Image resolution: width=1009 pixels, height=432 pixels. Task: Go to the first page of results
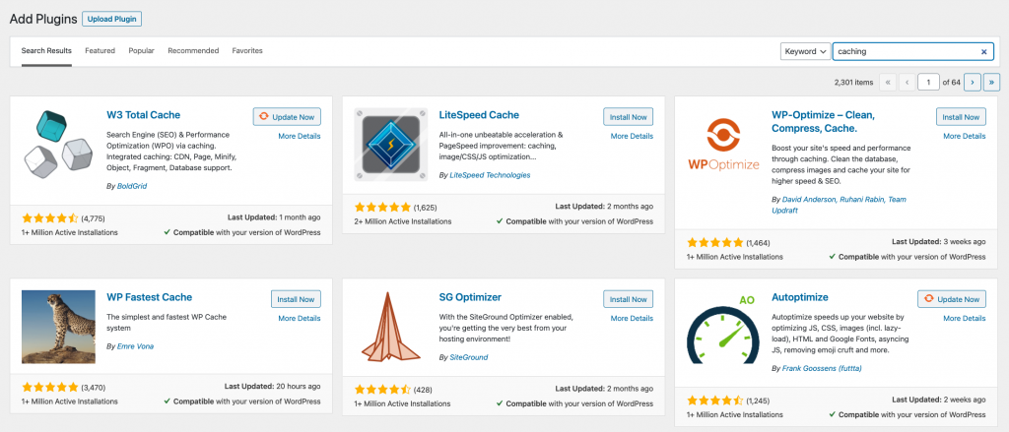coord(888,83)
